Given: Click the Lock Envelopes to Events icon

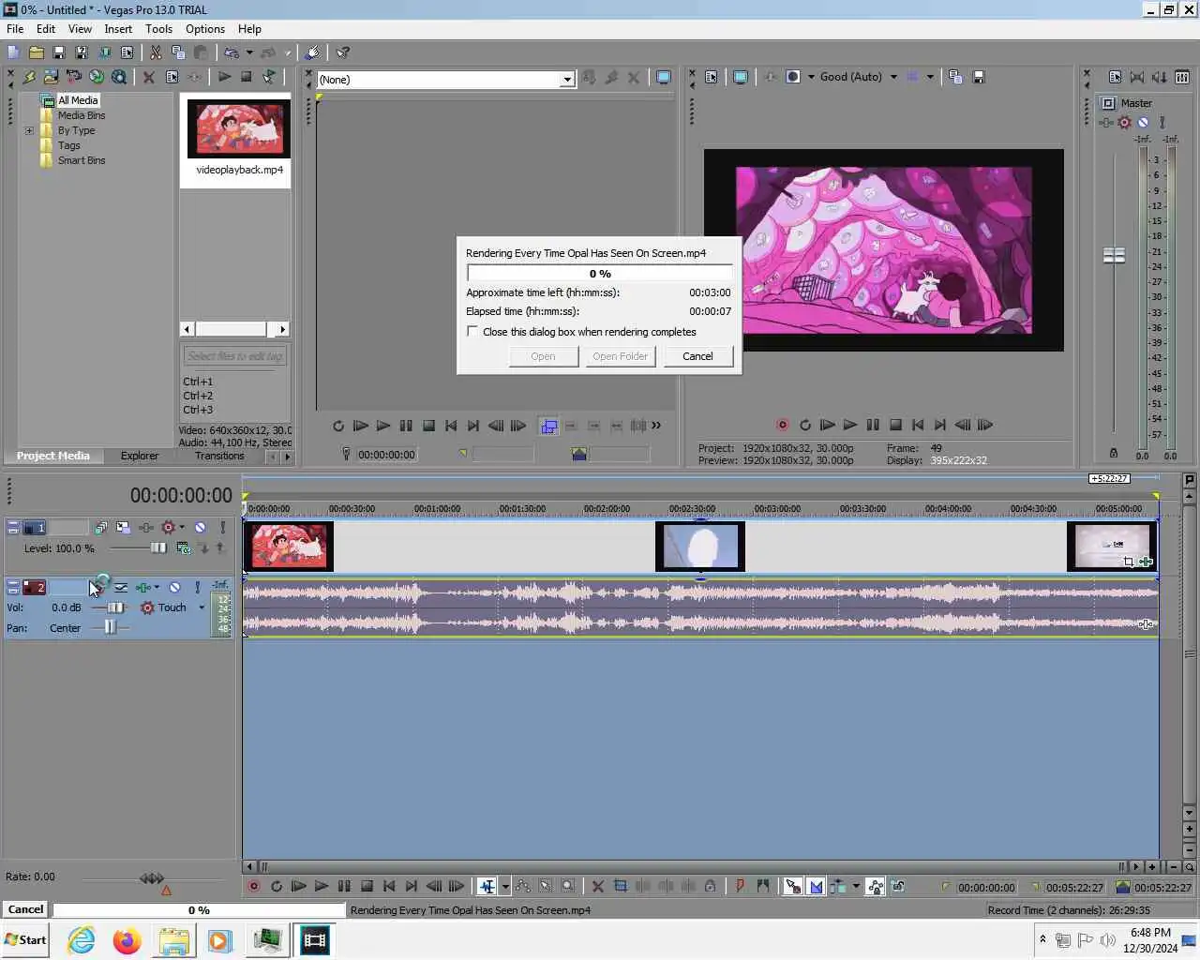Looking at the screenshot, I should point(875,886).
